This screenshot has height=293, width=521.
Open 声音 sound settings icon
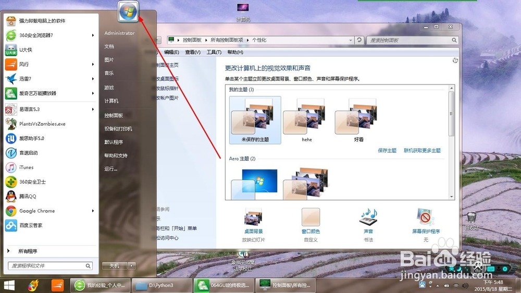click(x=368, y=225)
